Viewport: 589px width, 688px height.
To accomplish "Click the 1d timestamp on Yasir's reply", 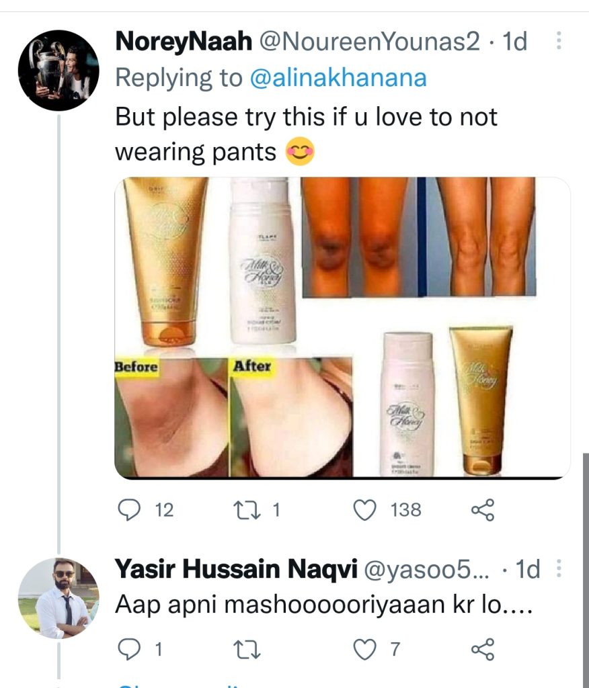I will [527, 570].
